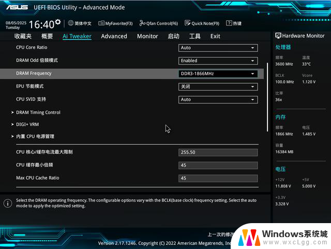331x249 pixels.
Task: Click the memory voltage 1.485 V
Action: [x=309, y=134]
